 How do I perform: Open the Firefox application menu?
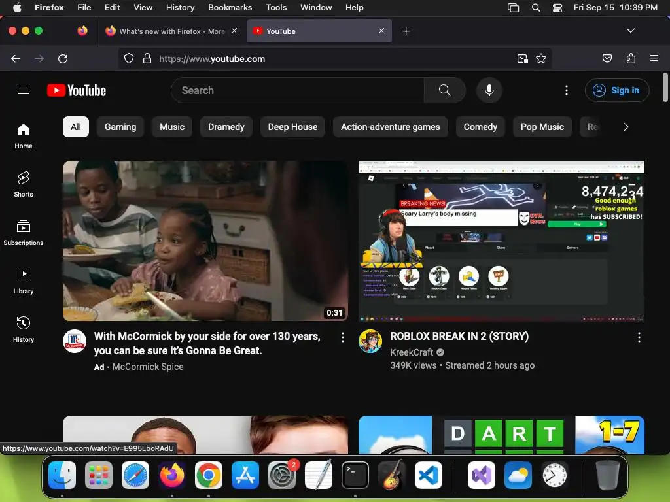pyautogui.click(x=654, y=58)
